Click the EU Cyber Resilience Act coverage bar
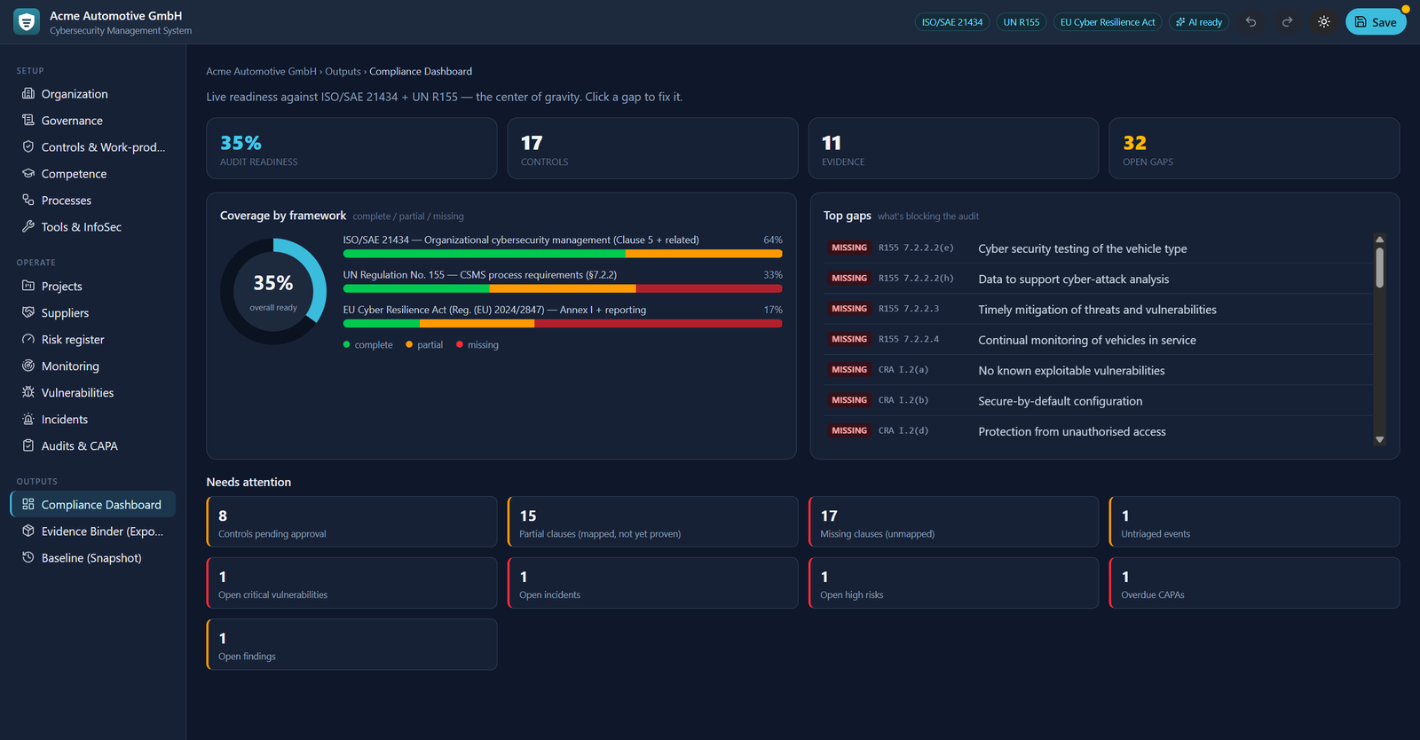 click(563, 324)
